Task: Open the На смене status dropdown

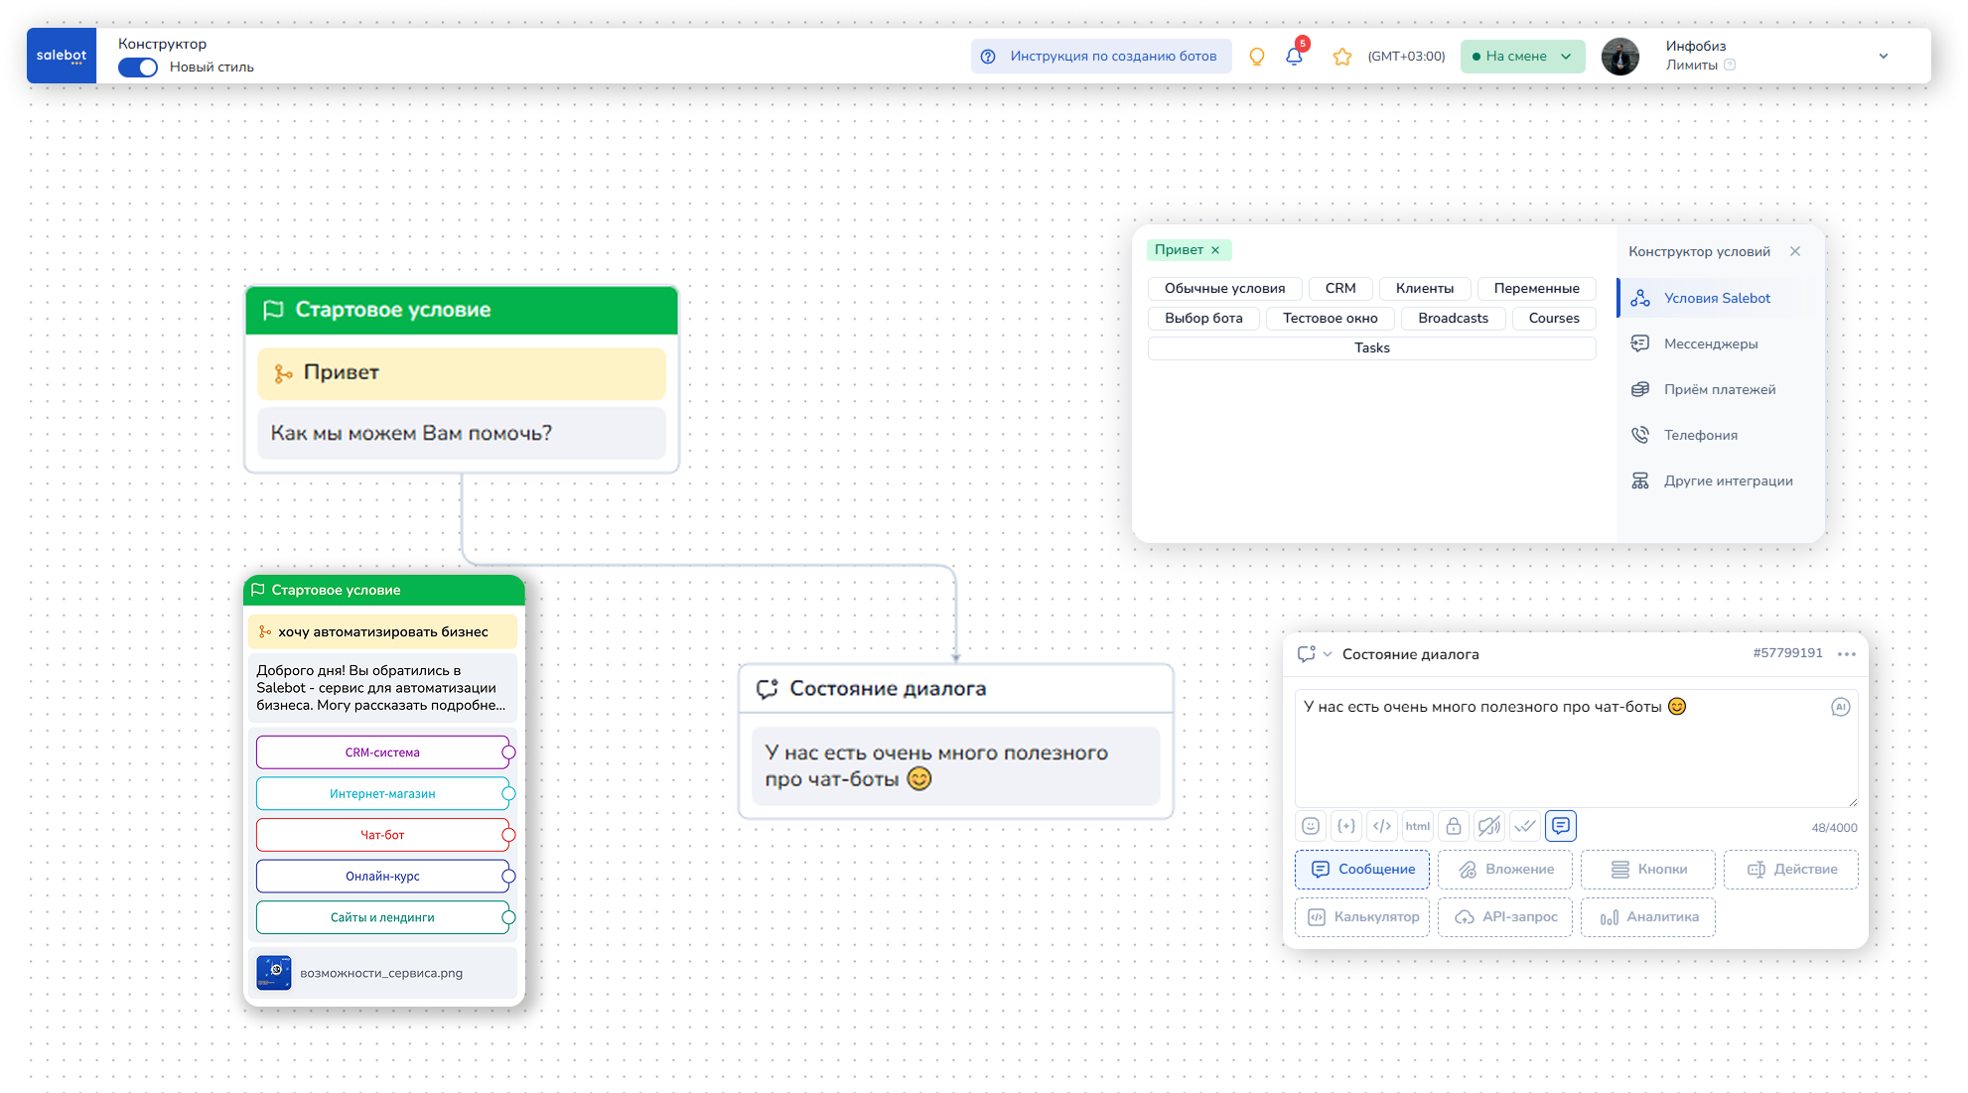Action: click(x=1521, y=57)
